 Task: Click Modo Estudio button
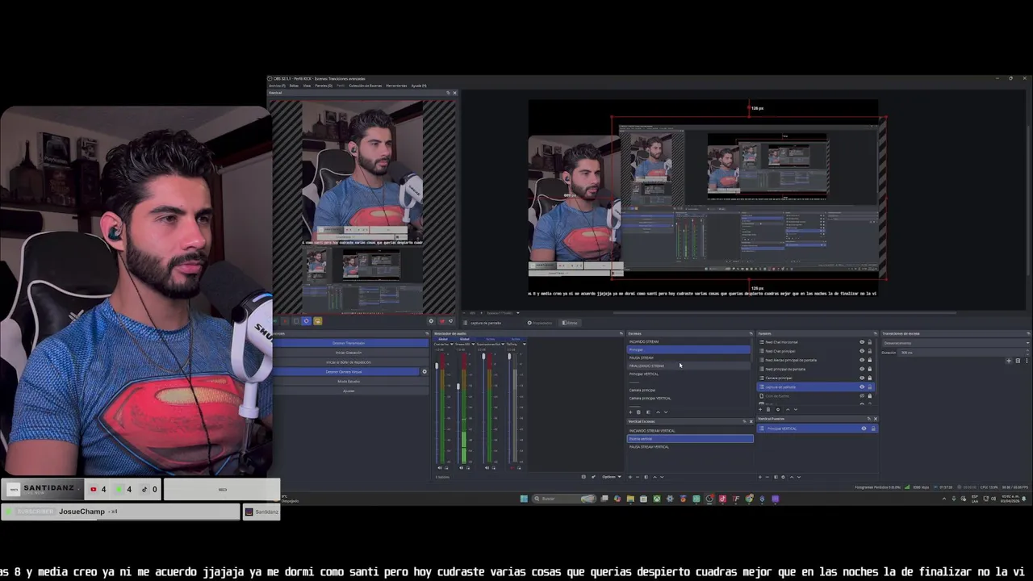(350, 382)
